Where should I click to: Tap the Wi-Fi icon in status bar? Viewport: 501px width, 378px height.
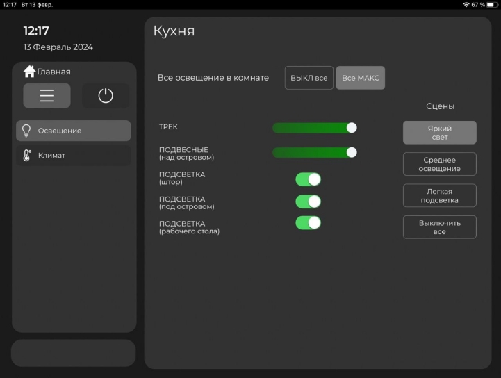pyautogui.click(x=466, y=5)
